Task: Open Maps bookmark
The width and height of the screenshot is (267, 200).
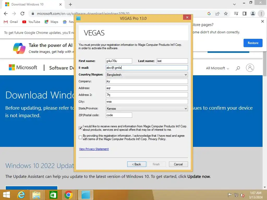Action: (51, 22)
